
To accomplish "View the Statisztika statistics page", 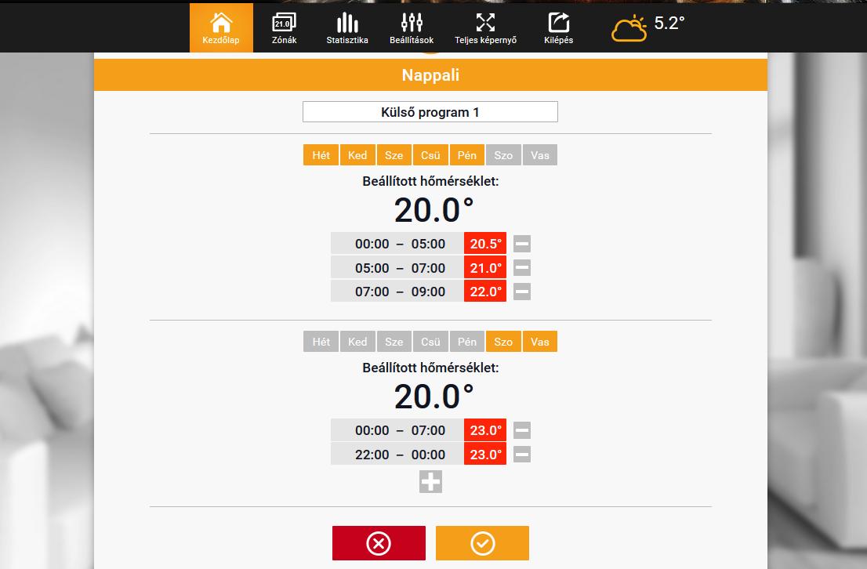I will (x=346, y=26).
